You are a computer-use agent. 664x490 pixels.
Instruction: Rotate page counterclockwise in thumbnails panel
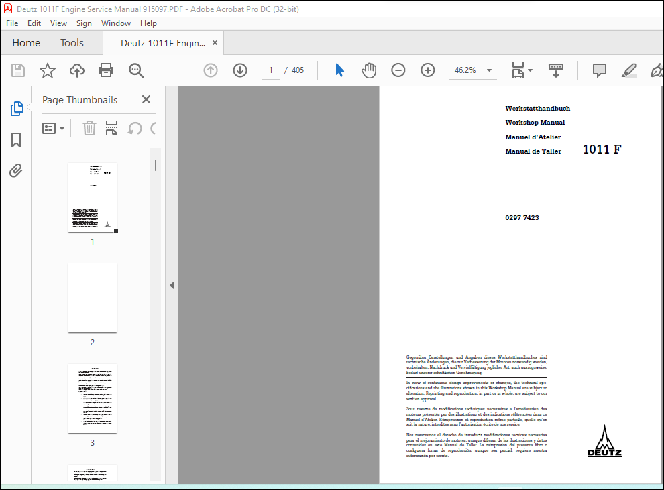pyautogui.click(x=135, y=128)
